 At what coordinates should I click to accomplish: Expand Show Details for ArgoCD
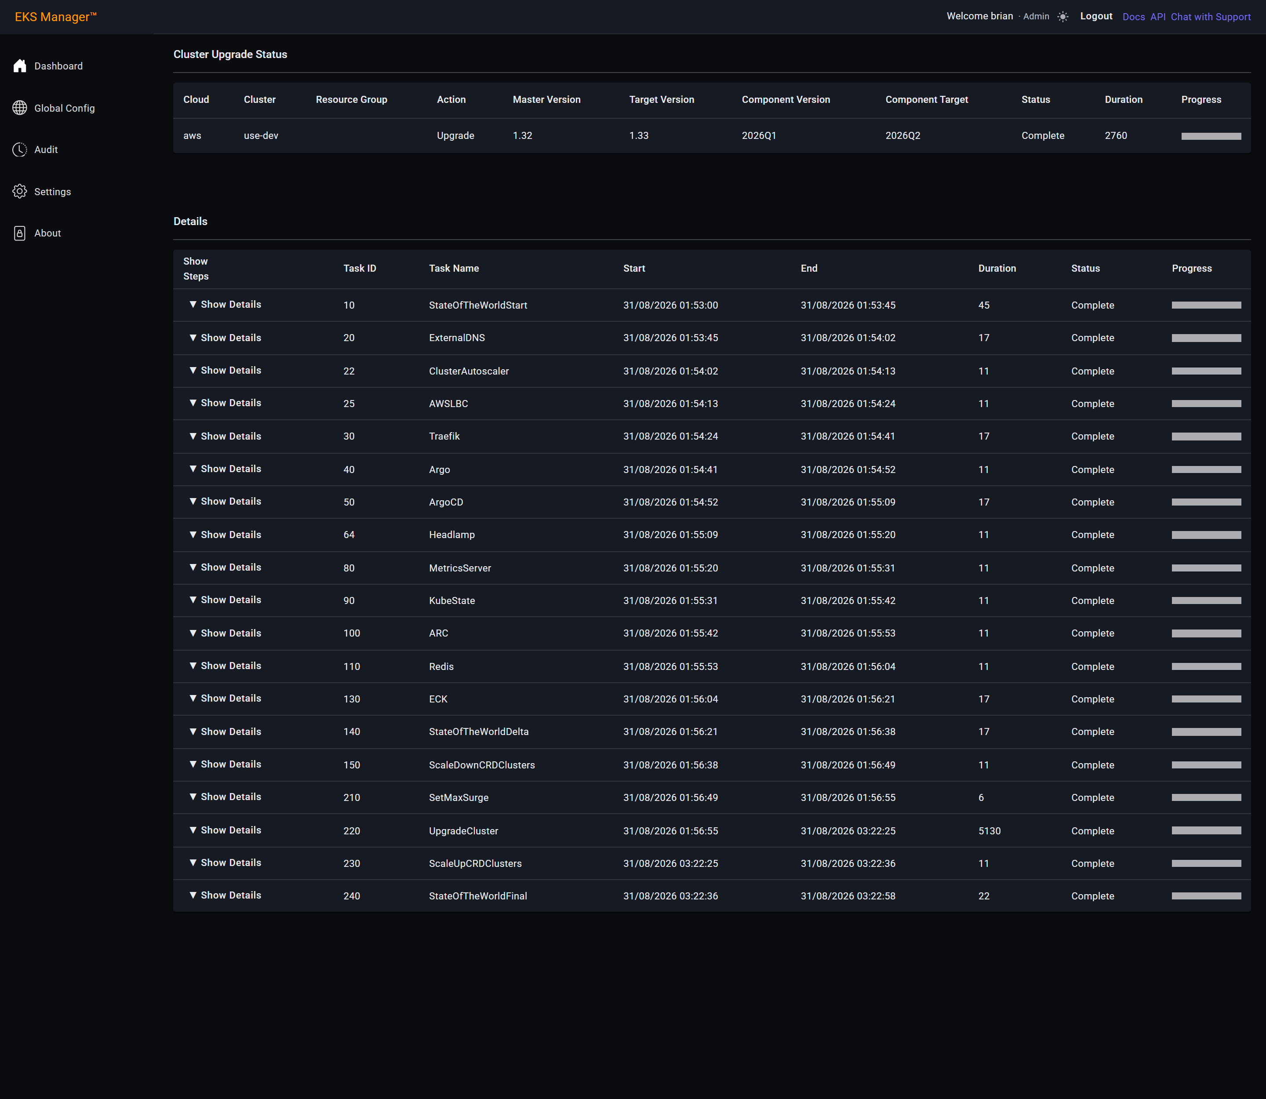(x=225, y=501)
